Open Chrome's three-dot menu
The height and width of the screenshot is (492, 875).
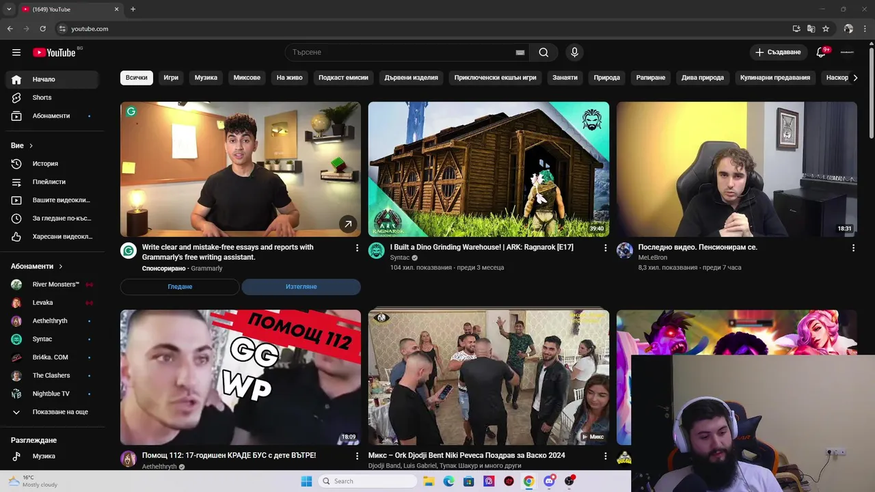coord(865,29)
